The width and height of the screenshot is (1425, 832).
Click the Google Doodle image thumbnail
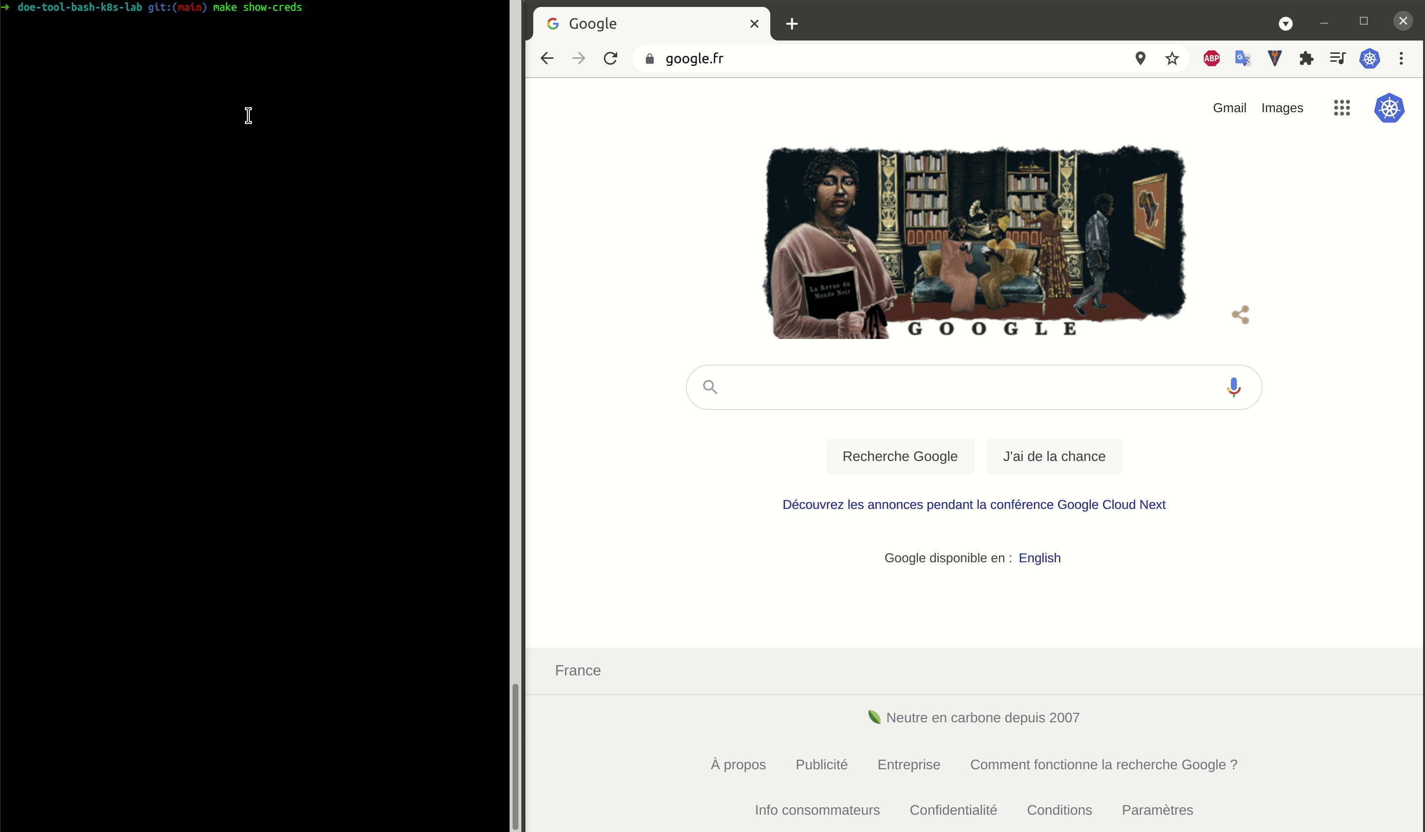coord(973,241)
